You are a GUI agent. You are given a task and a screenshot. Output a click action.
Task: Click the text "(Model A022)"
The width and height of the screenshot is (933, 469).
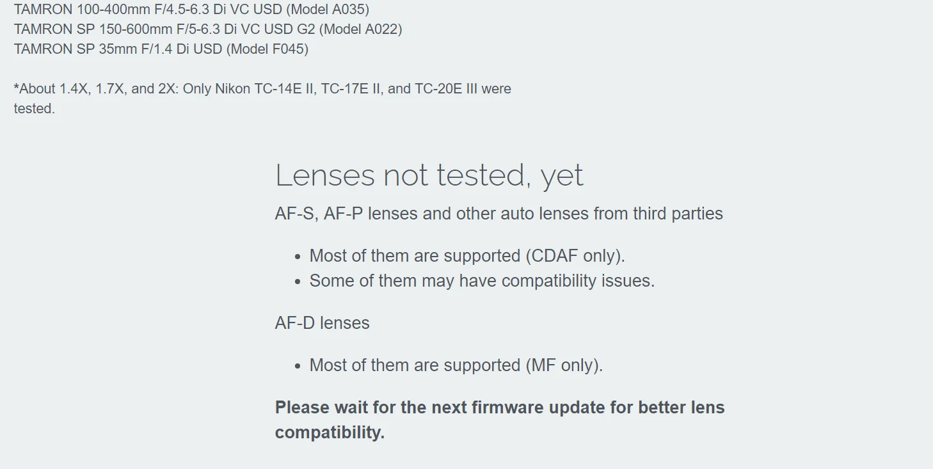click(x=361, y=29)
